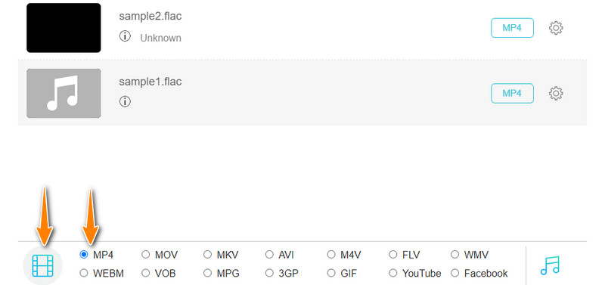Show info icon for sample2.flac
This screenshot has width=605, height=285.
(x=125, y=36)
